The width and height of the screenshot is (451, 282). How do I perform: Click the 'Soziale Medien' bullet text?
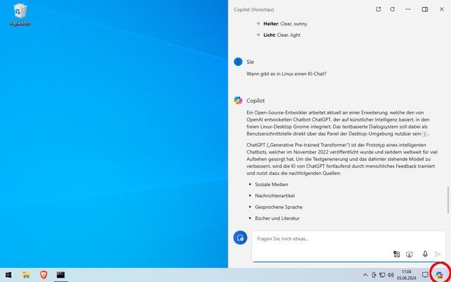[x=271, y=184]
